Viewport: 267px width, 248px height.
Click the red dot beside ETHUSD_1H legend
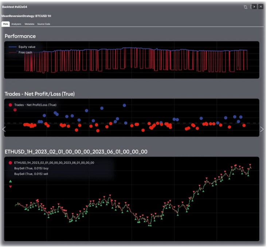[10, 163]
